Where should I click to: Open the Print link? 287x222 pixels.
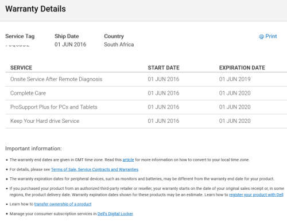tap(271, 36)
